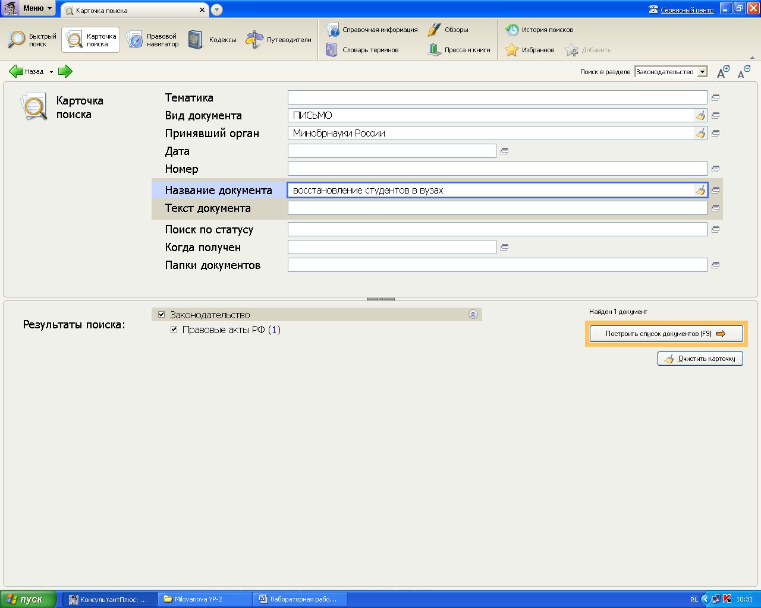Click the Папки документов input field
The image size is (761, 608).
pos(497,265)
